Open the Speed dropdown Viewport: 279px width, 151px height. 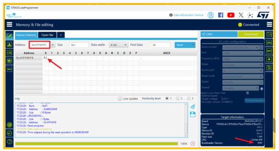tap(243, 82)
